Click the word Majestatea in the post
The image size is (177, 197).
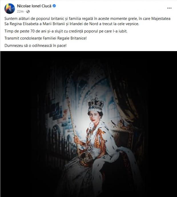click(161, 19)
